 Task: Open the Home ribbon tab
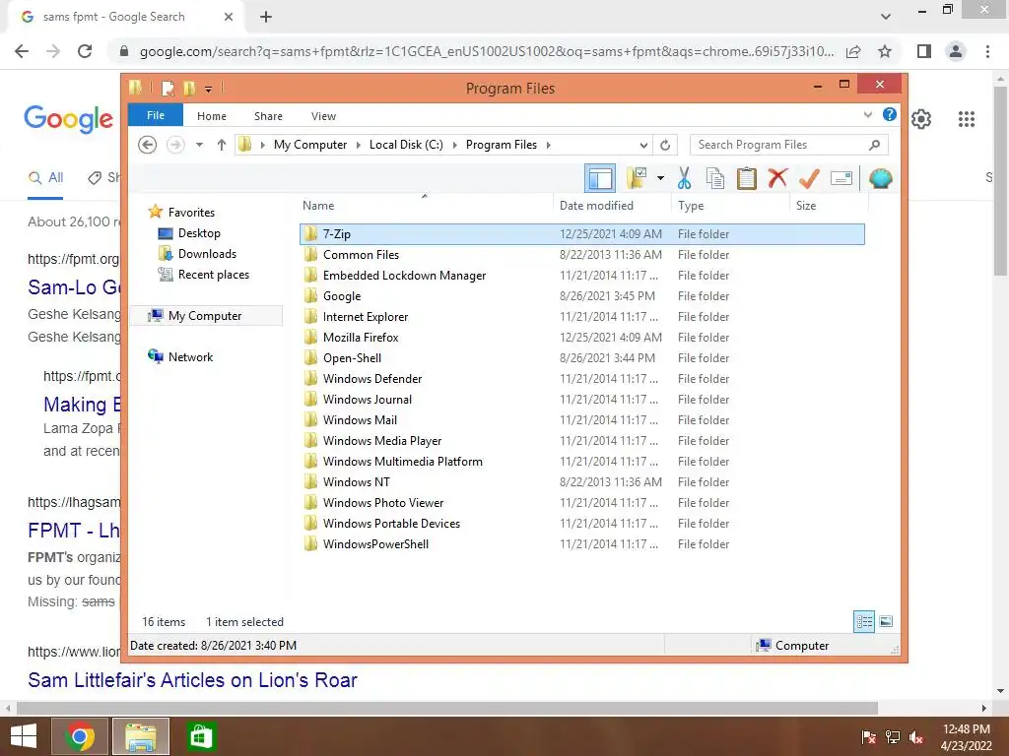click(x=212, y=116)
